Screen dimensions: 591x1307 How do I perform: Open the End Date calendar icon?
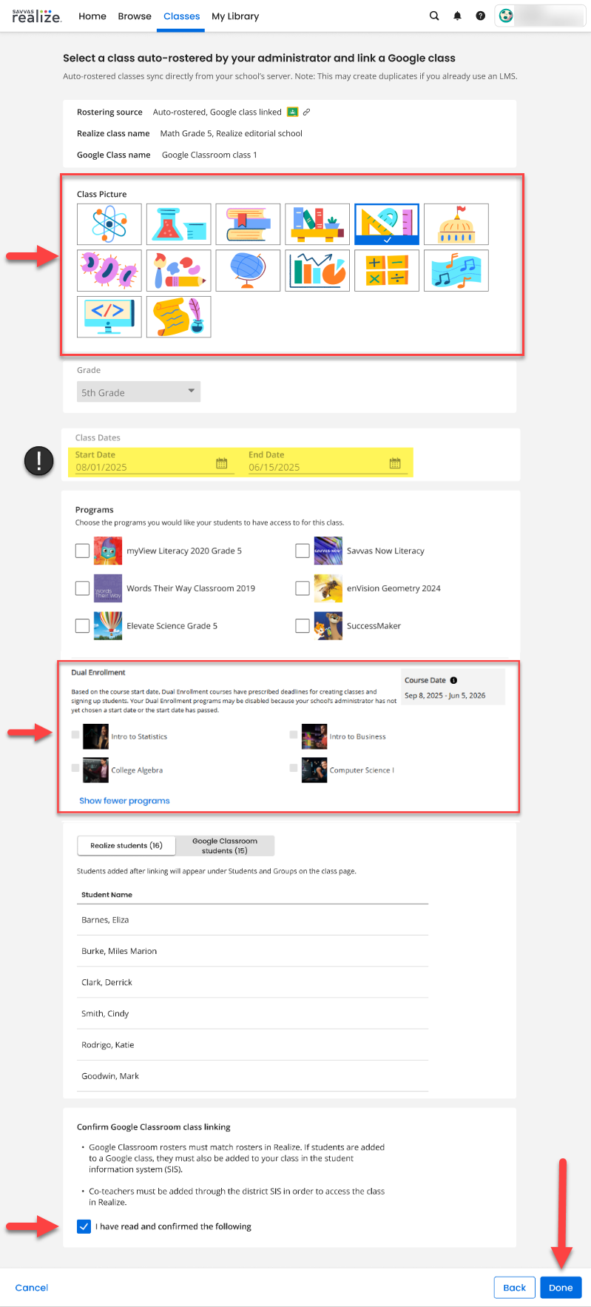[x=395, y=463]
